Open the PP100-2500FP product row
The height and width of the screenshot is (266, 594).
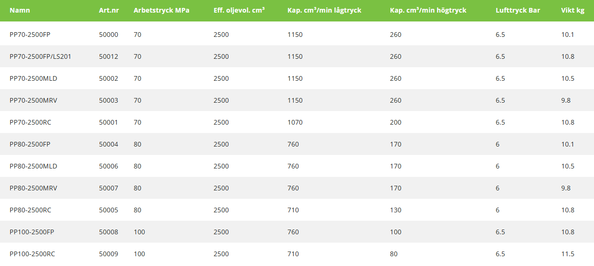(32, 232)
